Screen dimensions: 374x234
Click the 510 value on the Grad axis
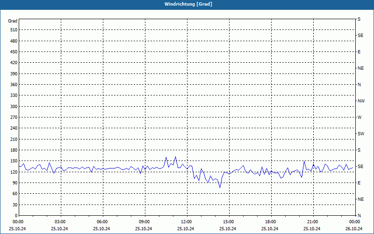[14, 30]
